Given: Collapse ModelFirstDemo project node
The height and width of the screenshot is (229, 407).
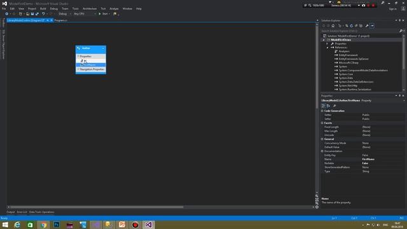Looking at the screenshot, I should 324,40.
